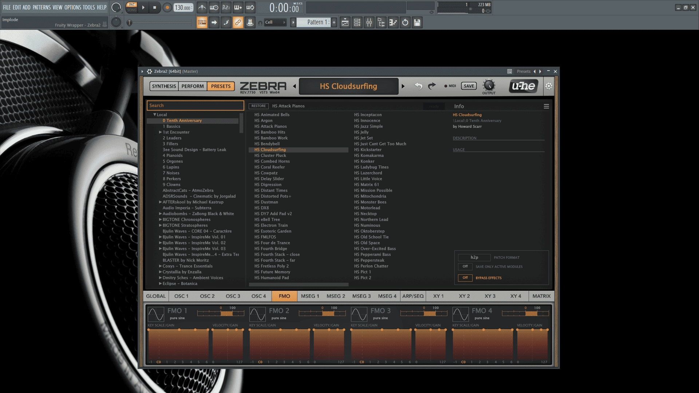
Task: Click the Play button in FL Studio transport
Action: pos(143,7)
